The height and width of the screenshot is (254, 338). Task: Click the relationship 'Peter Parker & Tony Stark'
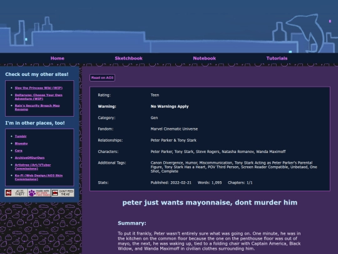[173, 140]
